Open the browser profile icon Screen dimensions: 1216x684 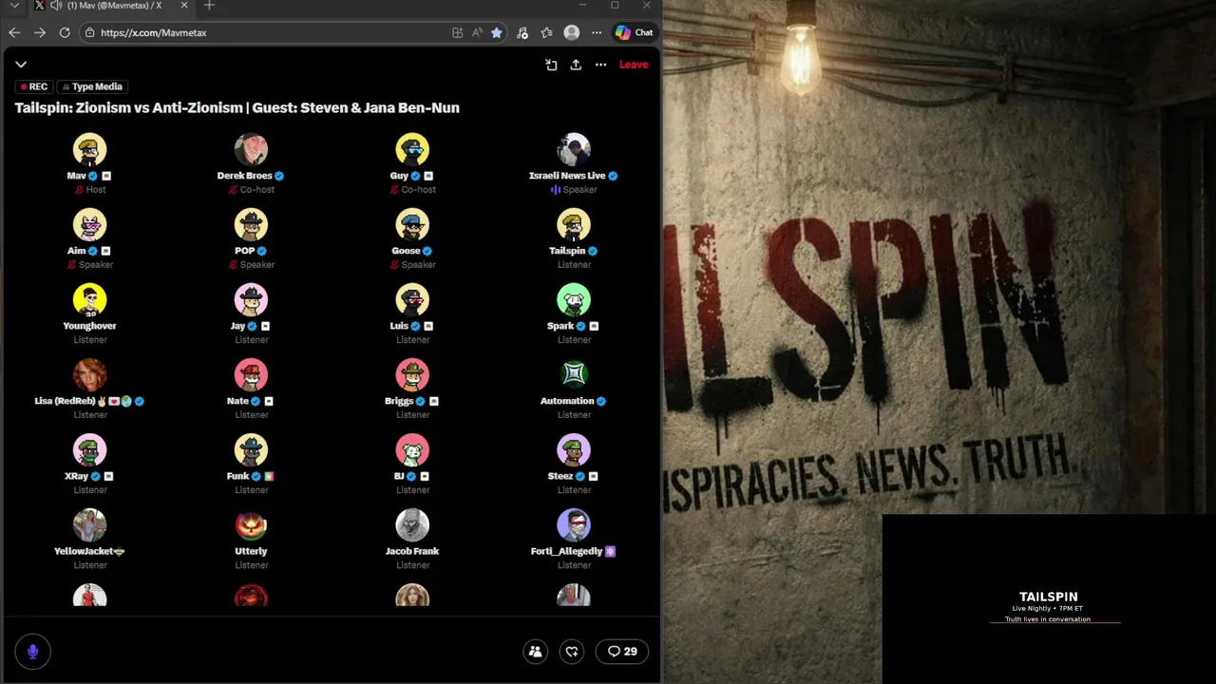click(571, 32)
